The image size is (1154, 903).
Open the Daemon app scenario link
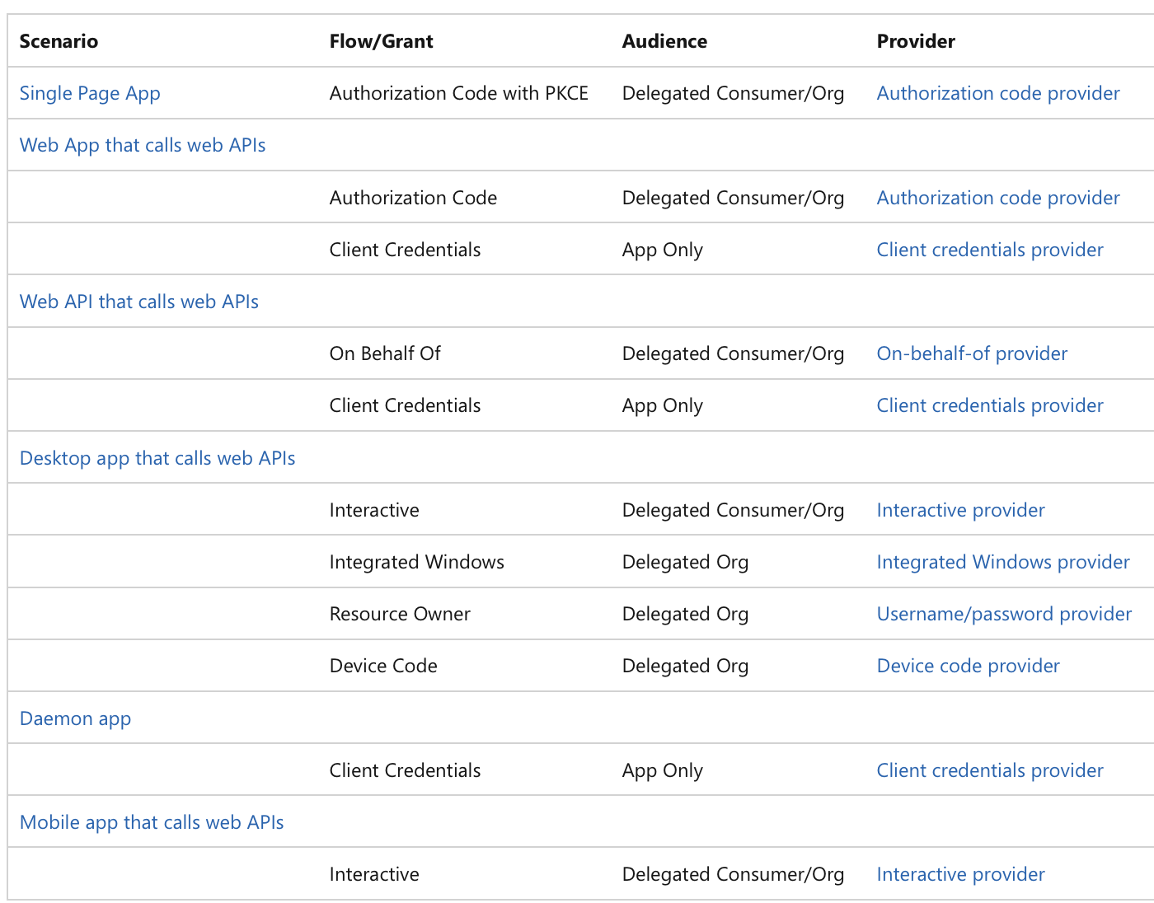[x=76, y=718]
